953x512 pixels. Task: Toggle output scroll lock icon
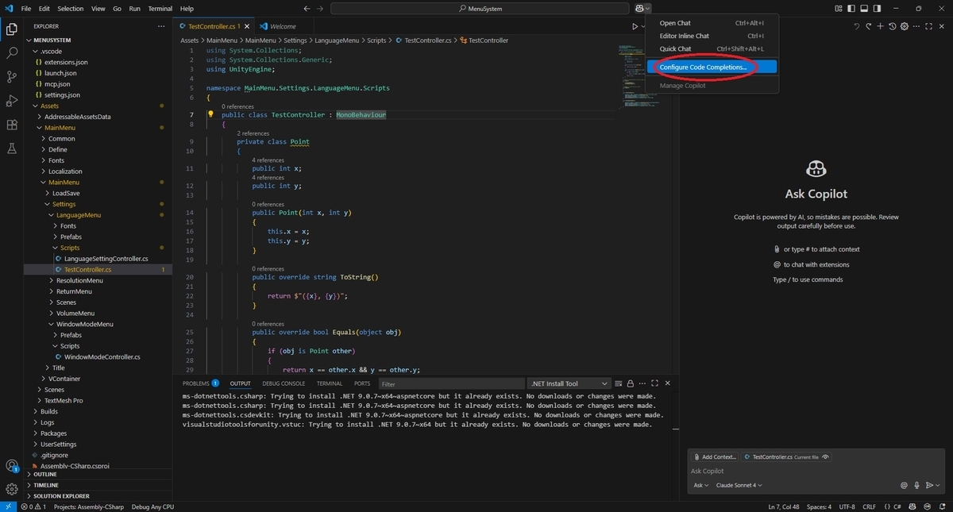[x=631, y=383]
